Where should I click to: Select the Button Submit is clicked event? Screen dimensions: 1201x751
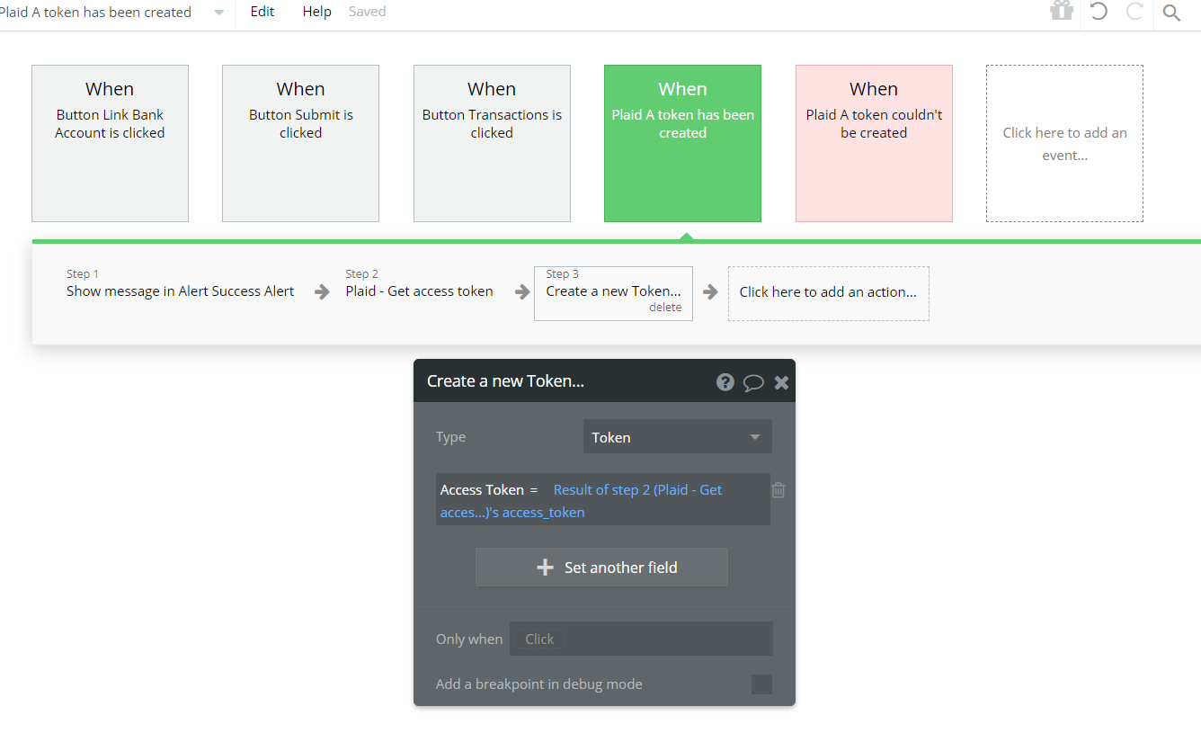300,144
